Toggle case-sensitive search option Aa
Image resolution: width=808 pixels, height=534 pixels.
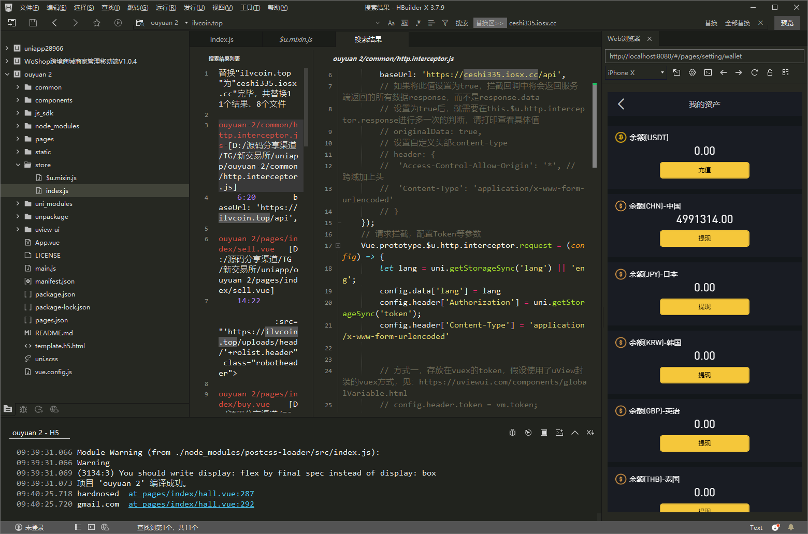coord(391,23)
